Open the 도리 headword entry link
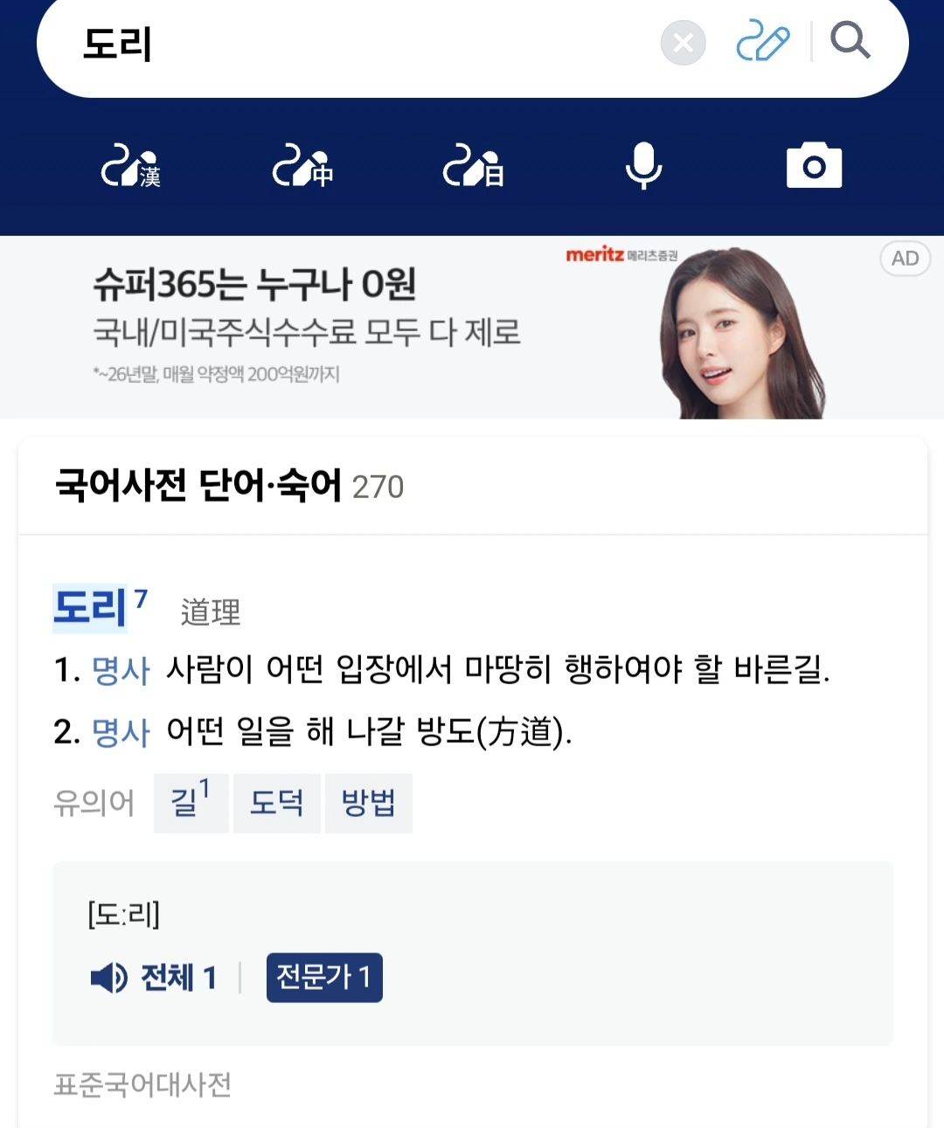This screenshot has width=944, height=1128. (x=91, y=607)
